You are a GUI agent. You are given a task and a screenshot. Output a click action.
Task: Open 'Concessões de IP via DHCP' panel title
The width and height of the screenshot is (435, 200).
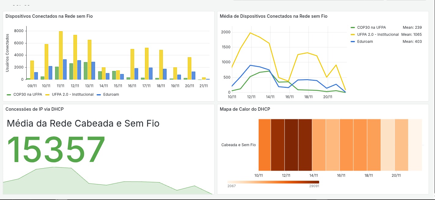(35, 109)
